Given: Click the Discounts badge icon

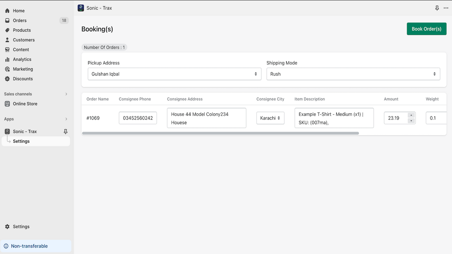Looking at the screenshot, I should (7, 79).
